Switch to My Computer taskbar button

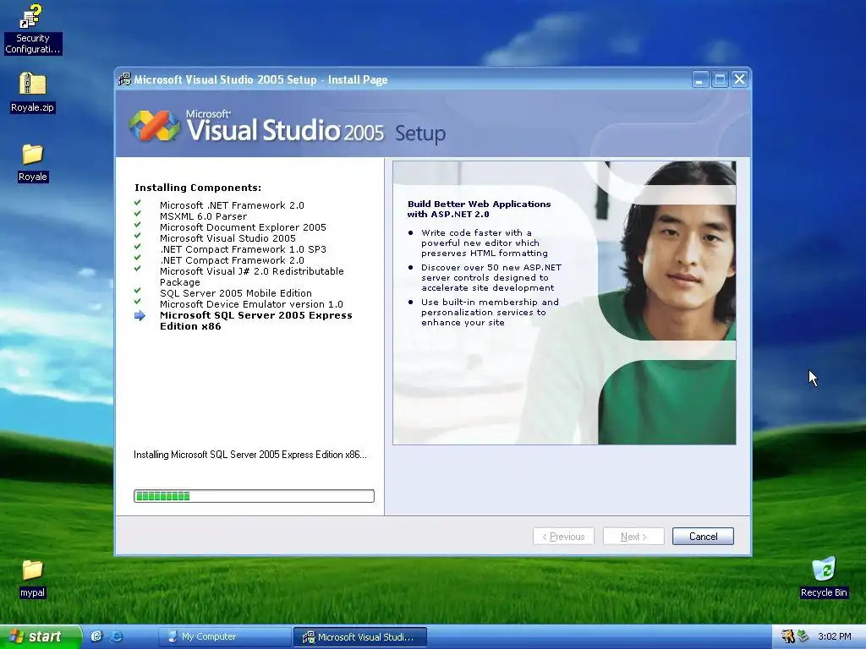point(225,636)
